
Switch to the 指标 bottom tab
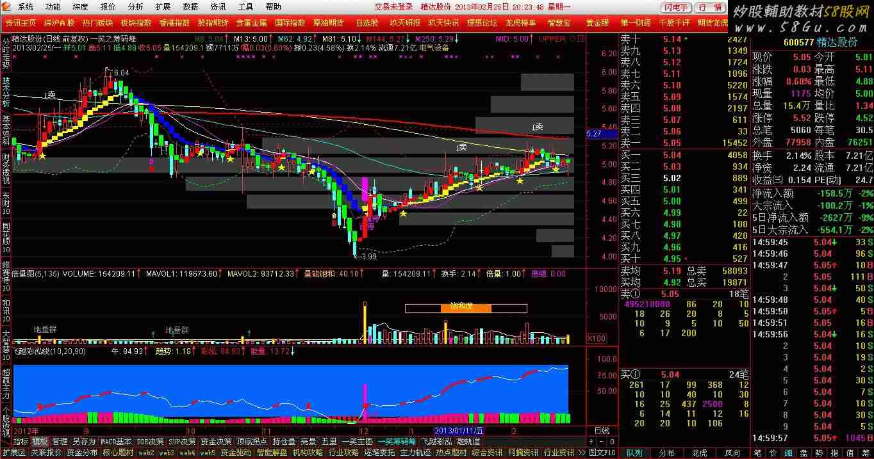[x=21, y=442]
